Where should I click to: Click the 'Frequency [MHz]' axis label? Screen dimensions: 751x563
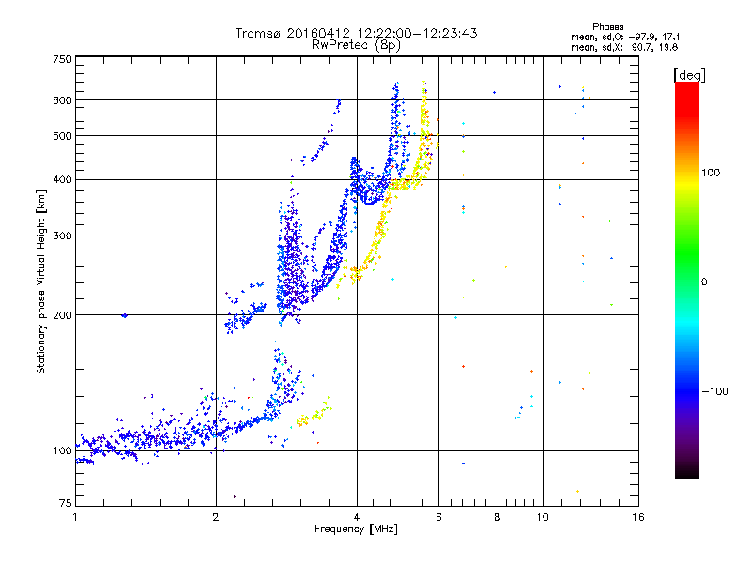point(356,529)
